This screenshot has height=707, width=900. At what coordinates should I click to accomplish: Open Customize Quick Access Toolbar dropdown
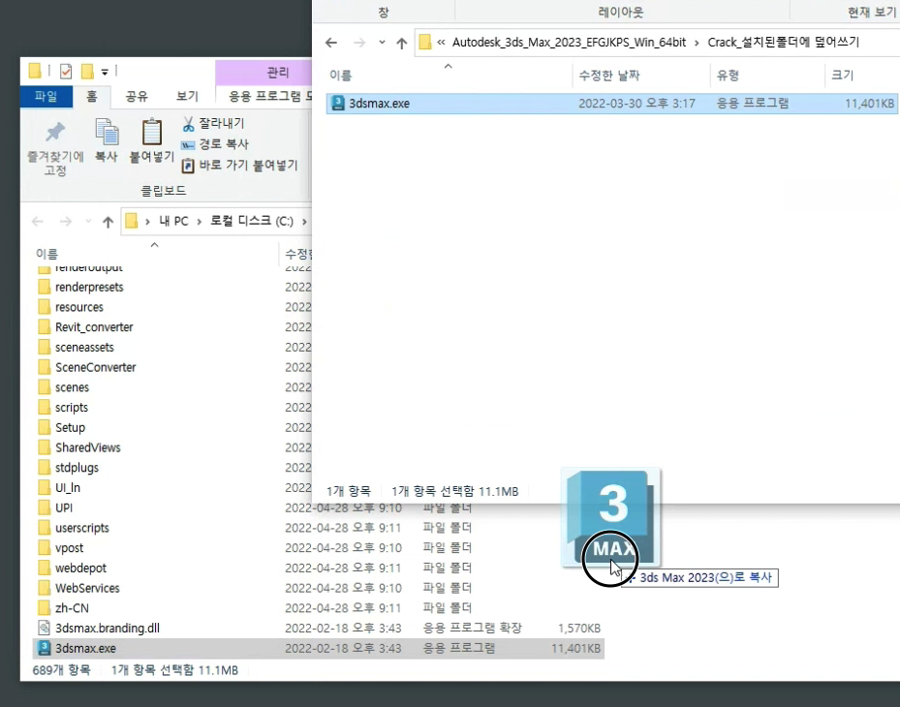[105, 73]
